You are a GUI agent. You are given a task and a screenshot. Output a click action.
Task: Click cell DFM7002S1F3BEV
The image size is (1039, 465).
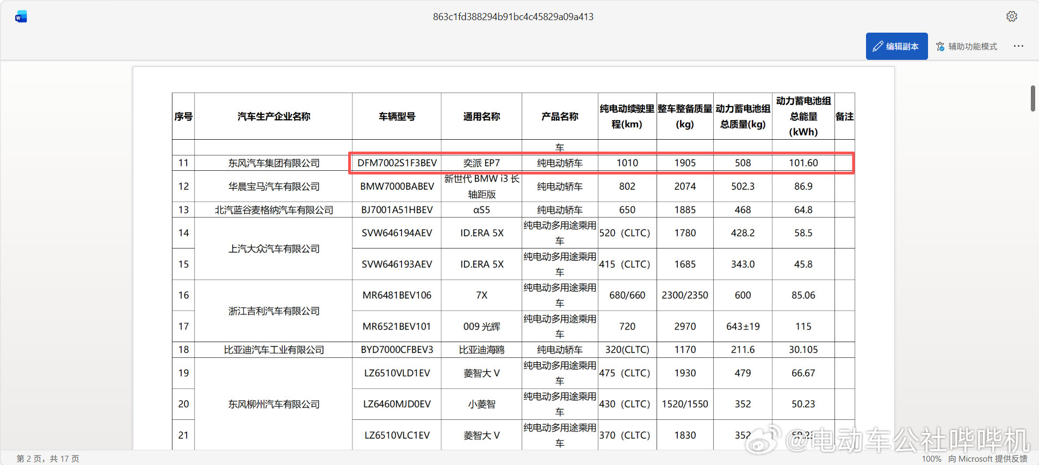(x=397, y=163)
